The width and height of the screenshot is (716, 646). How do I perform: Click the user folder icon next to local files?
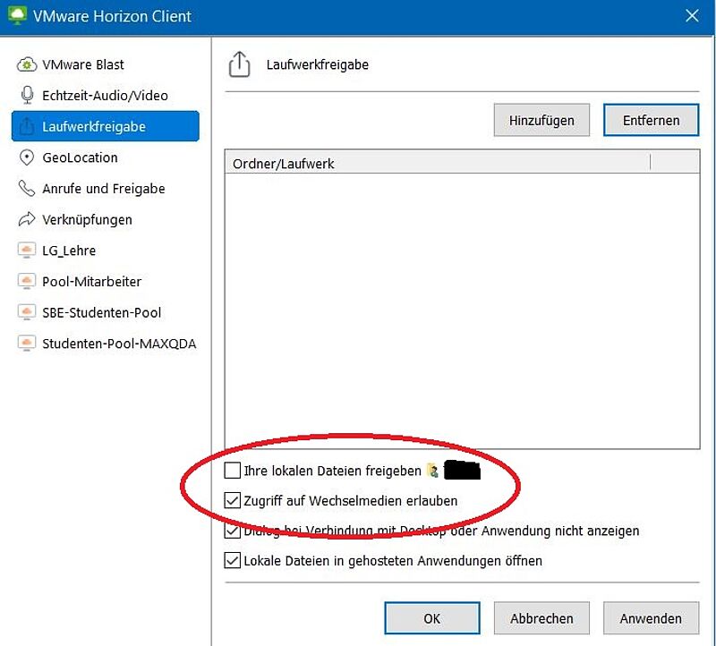(x=432, y=471)
